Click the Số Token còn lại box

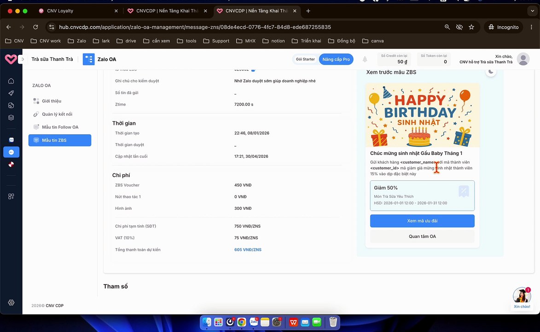tap(434, 59)
